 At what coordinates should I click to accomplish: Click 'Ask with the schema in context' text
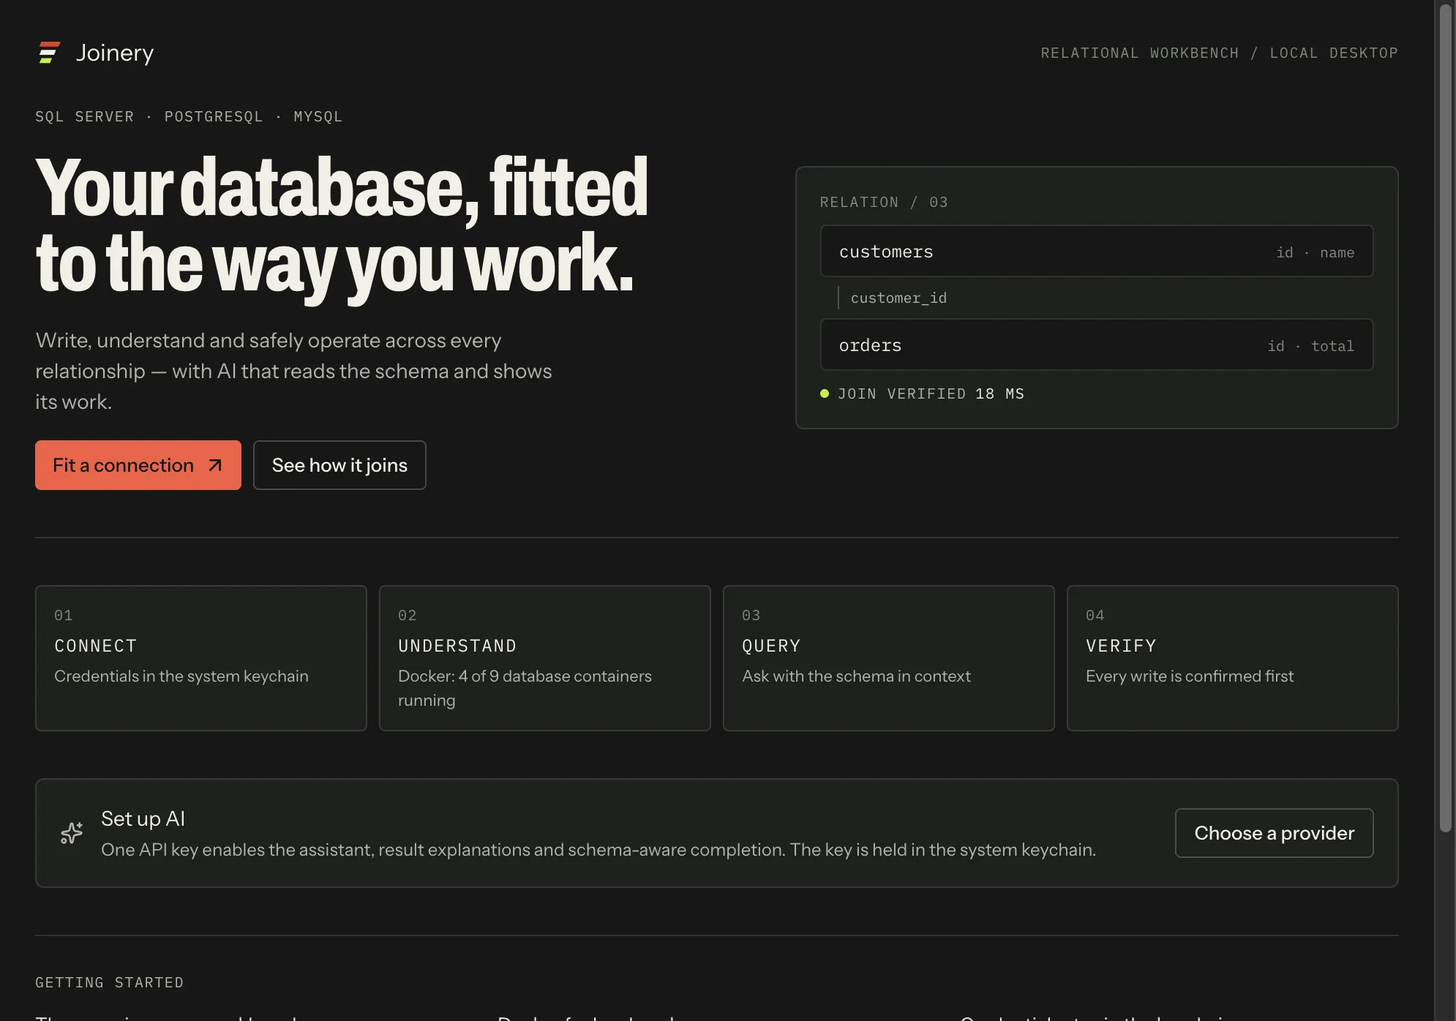[856, 676]
